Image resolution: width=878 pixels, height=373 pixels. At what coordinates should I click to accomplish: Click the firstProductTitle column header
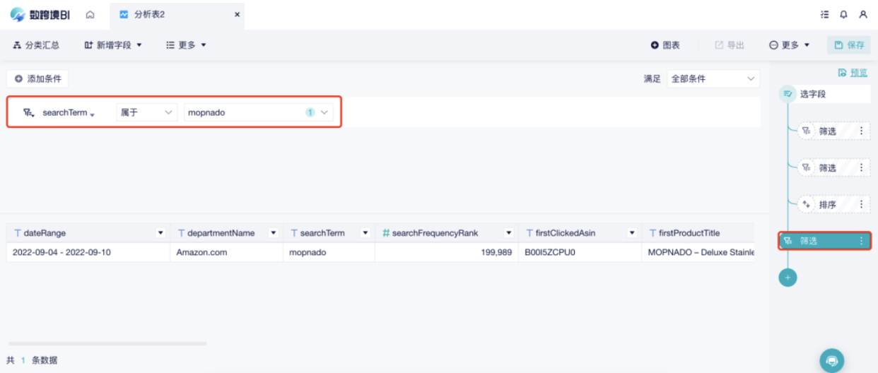[x=698, y=233]
